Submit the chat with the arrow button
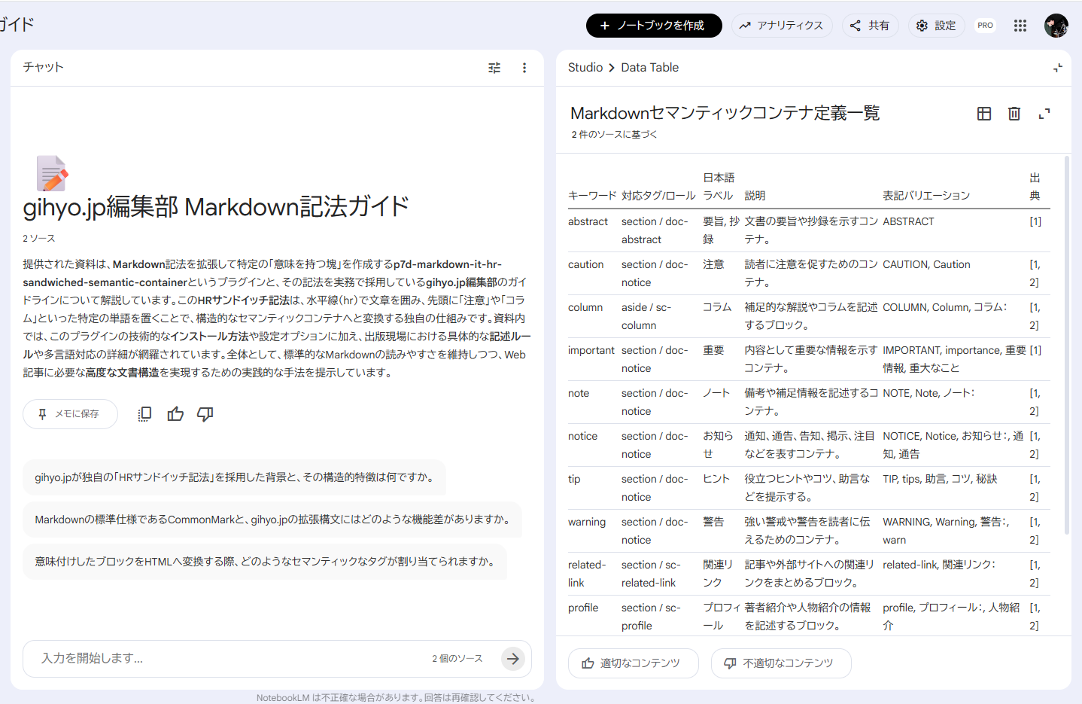This screenshot has width=1082, height=704. (513, 658)
